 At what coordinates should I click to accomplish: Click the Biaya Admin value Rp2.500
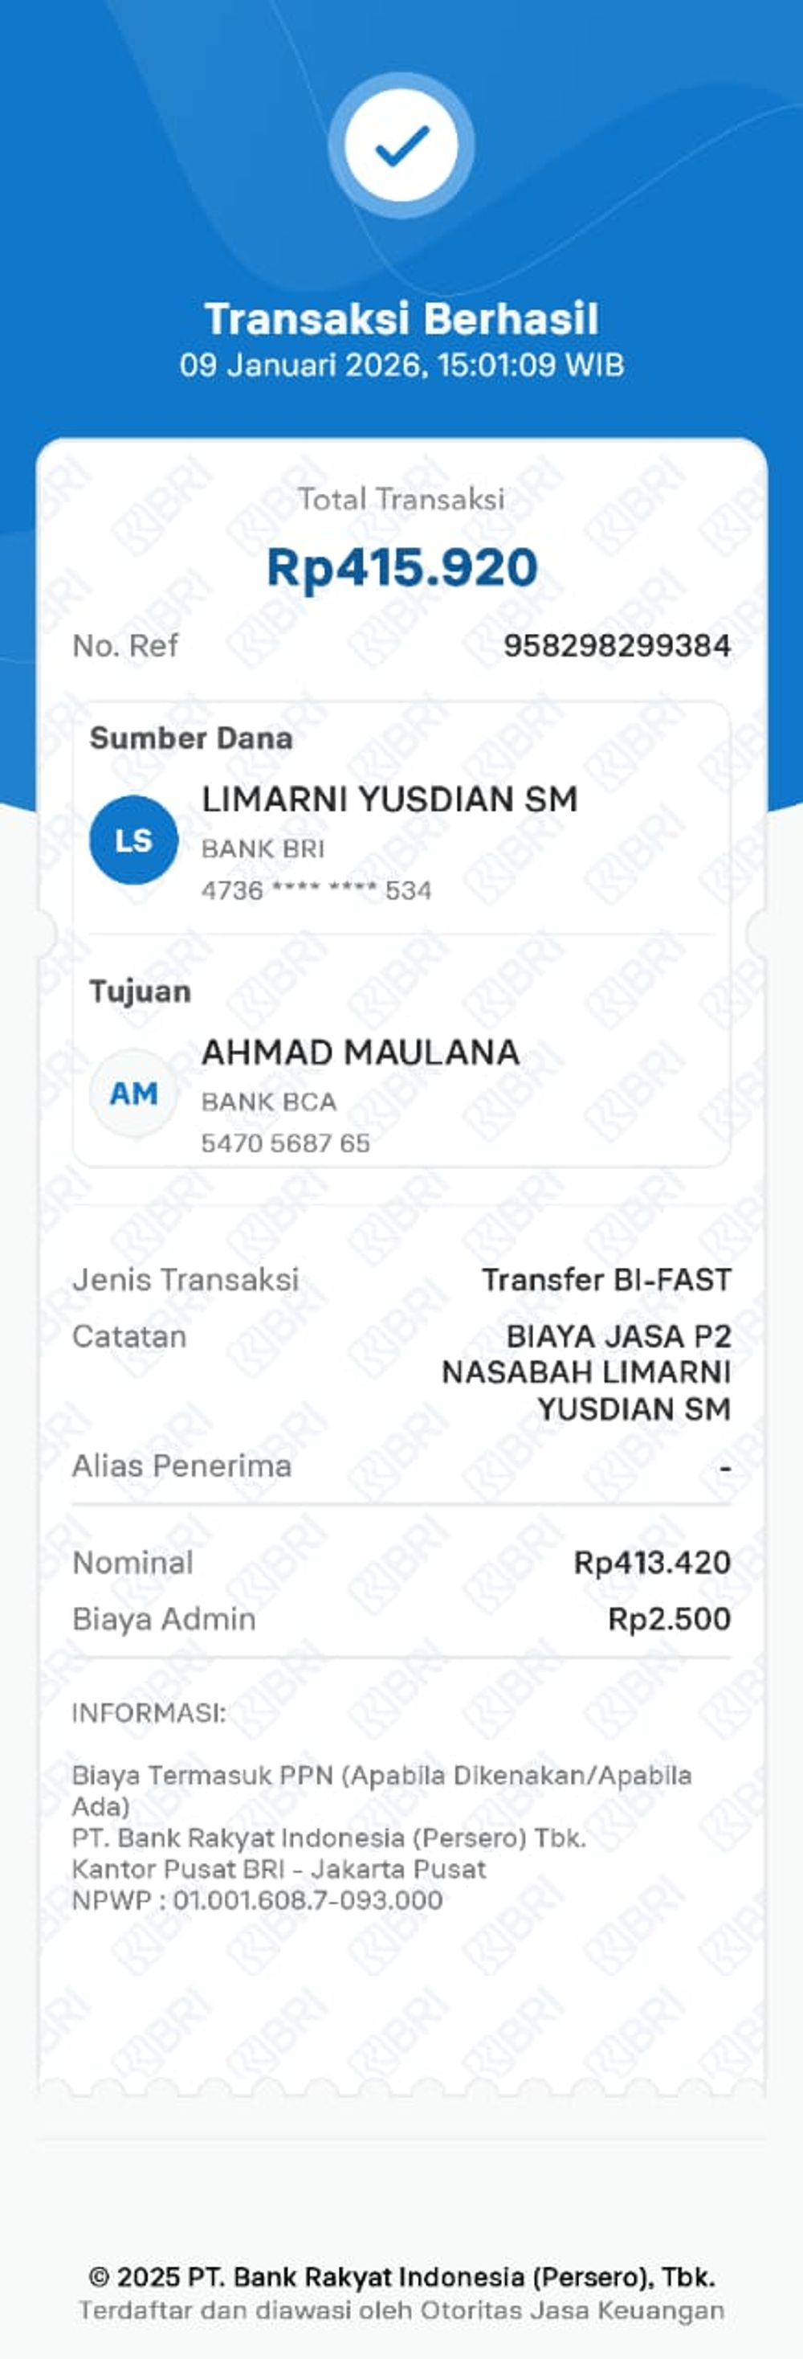pyautogui.click(x=670, y=1619)
